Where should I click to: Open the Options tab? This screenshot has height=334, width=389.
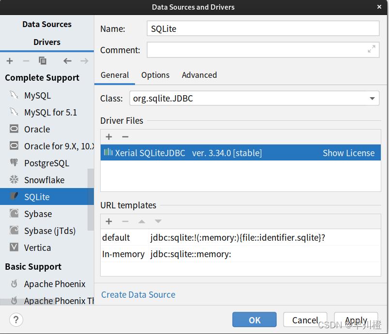click(x=155, y=75)
